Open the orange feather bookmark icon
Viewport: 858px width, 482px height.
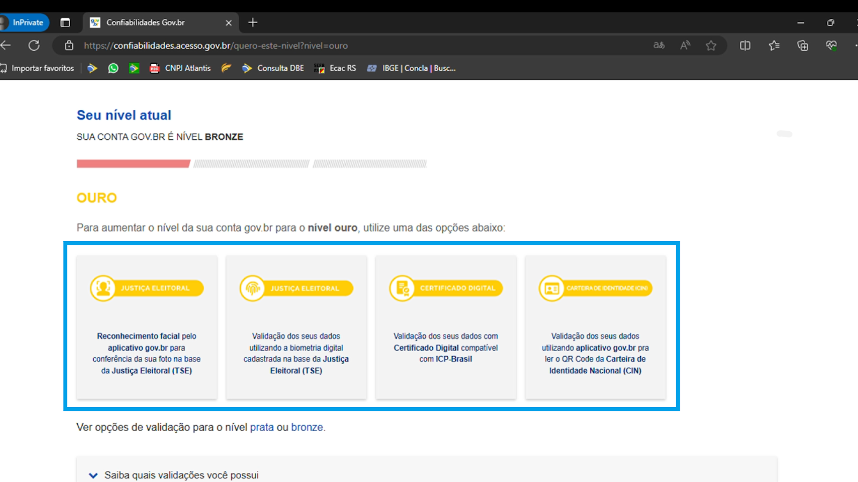click(x=226, y=68)
